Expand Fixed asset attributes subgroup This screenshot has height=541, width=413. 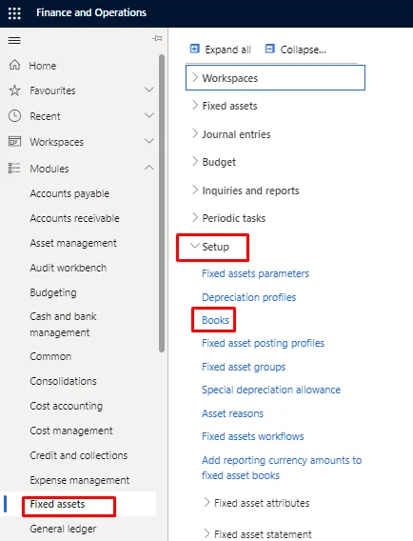pyautogui.click(x=206, y=502)
